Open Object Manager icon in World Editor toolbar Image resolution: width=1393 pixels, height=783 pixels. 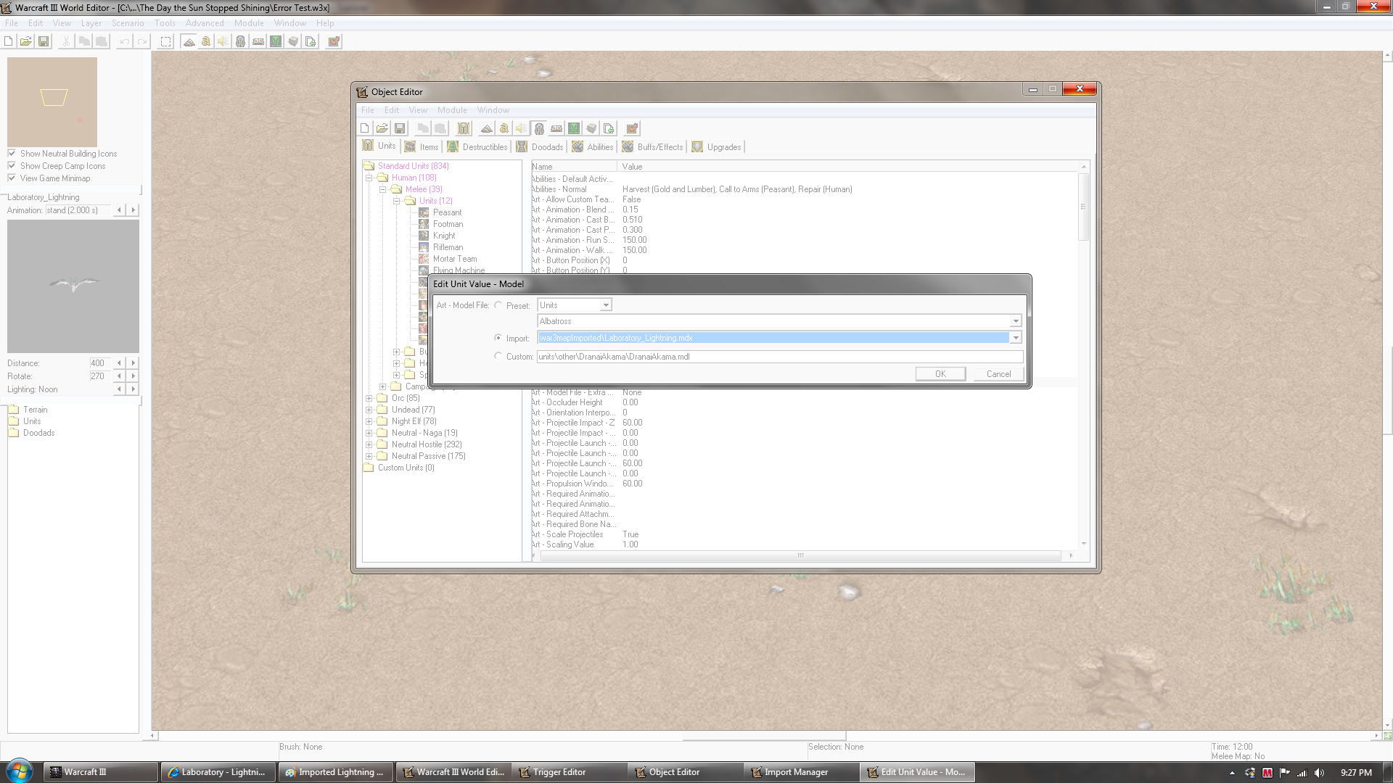click(x=293, y=41)
